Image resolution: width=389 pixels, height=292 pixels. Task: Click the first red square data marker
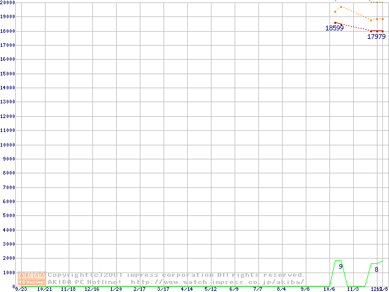(336, 23)
